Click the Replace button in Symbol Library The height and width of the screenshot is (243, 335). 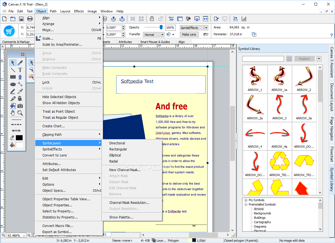[x=304, y=59]
